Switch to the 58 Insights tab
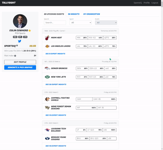 coord(74,14)
